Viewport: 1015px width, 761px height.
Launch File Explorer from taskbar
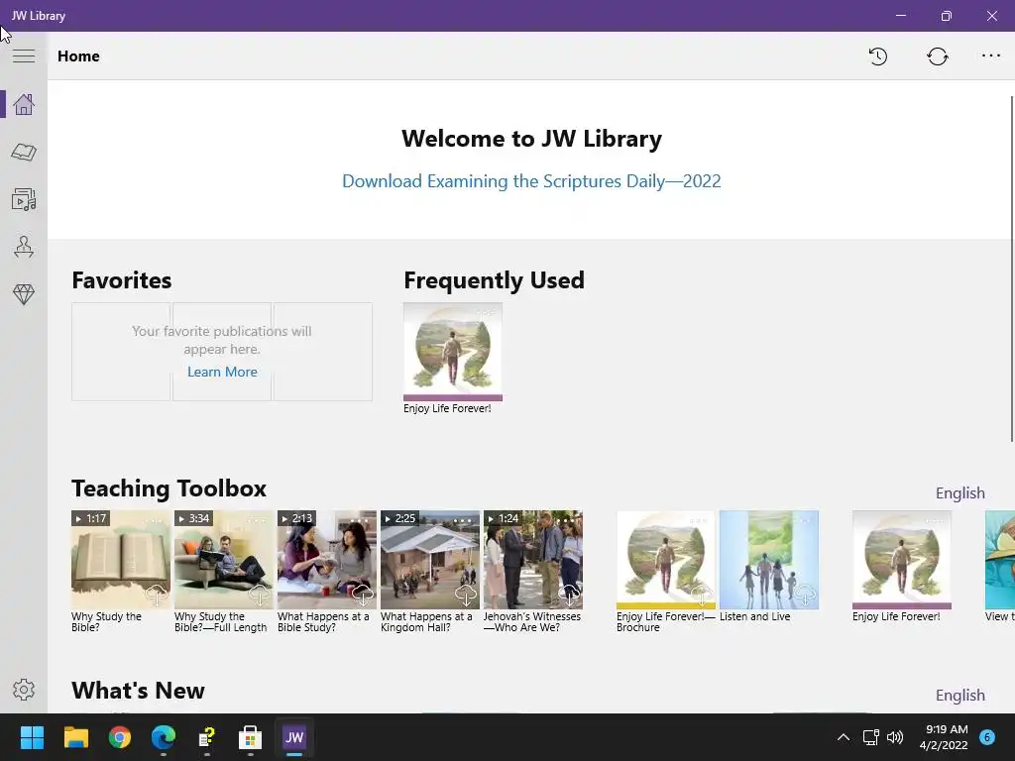pyautogui.click(x=75, y=737)
